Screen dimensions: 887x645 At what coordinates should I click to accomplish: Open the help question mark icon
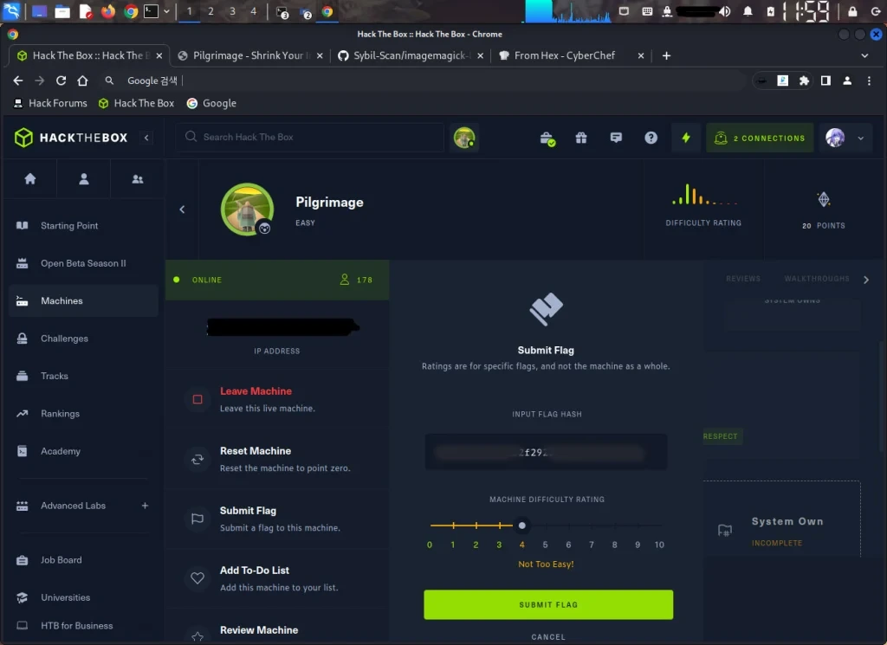click(x=651, y=138)
